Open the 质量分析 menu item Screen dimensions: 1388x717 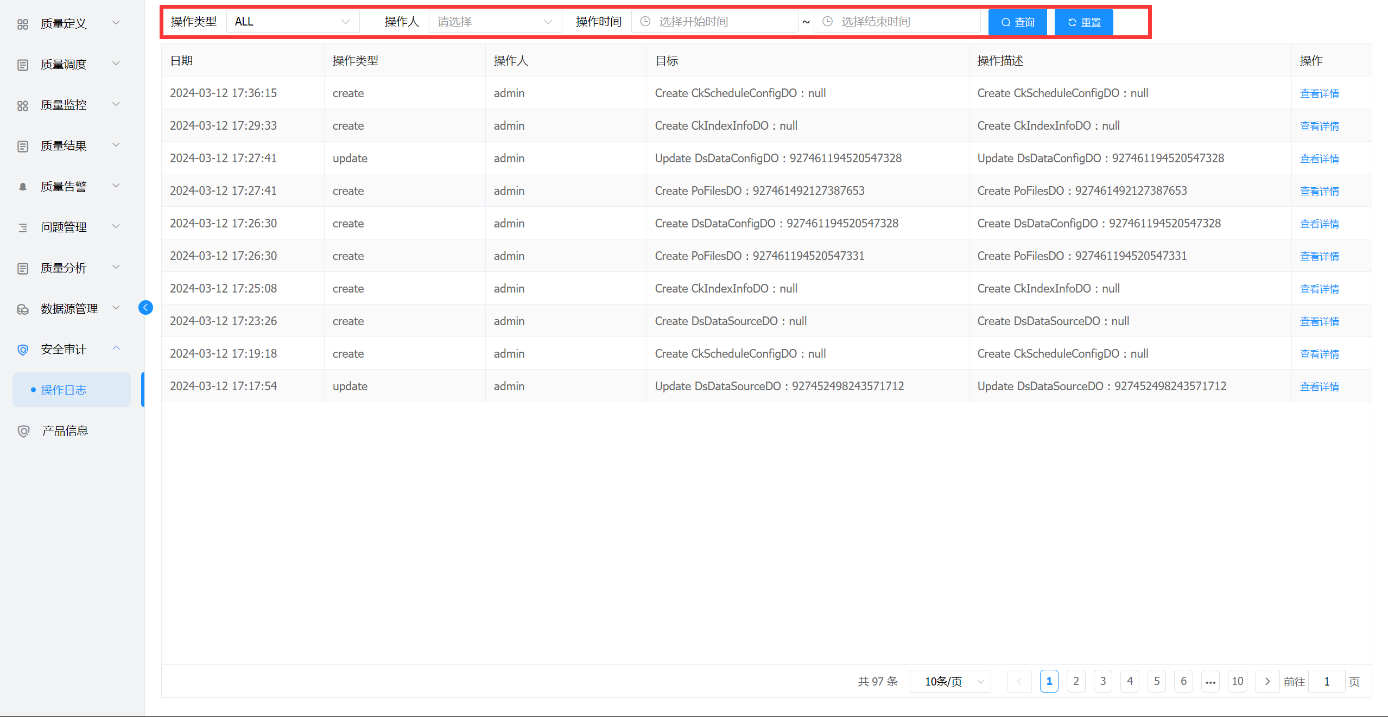point(64,268)
